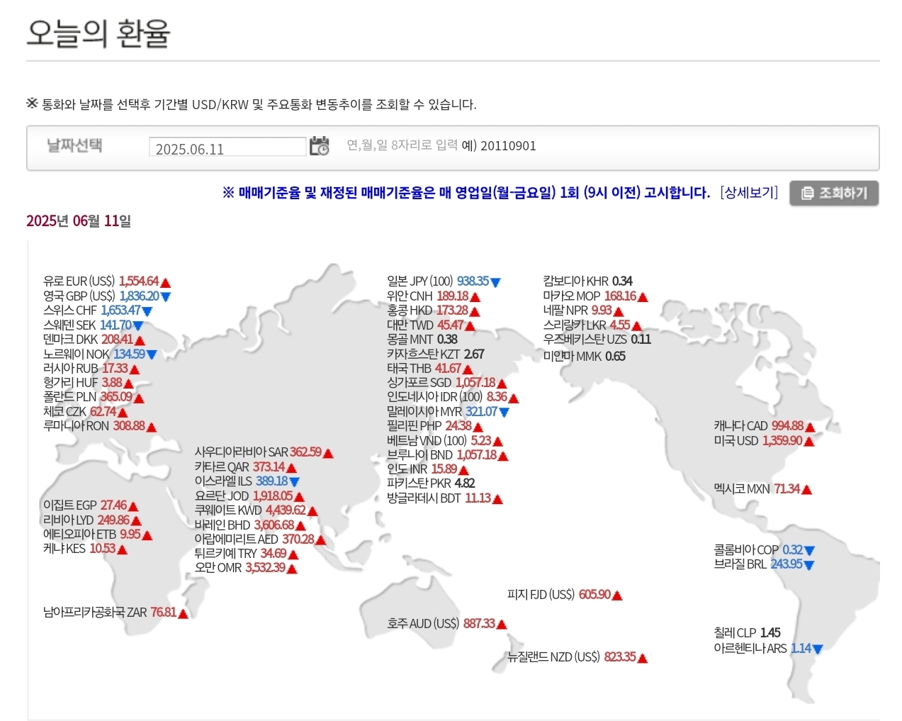902x721 pixels.
Task: Select 브루나이 BND exchange rate
Action: point(448,455)
